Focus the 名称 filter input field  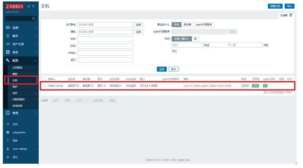[x=105, y=39]
